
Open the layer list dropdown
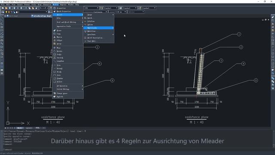click(x=46, y=12)
